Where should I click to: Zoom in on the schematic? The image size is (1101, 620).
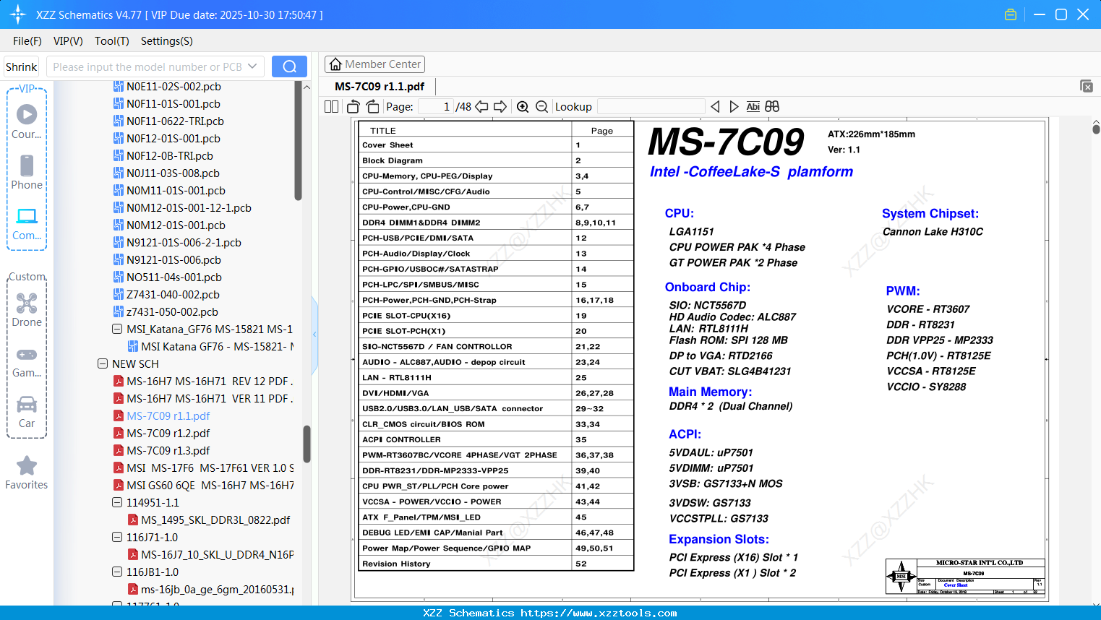[x=523, y=107]
